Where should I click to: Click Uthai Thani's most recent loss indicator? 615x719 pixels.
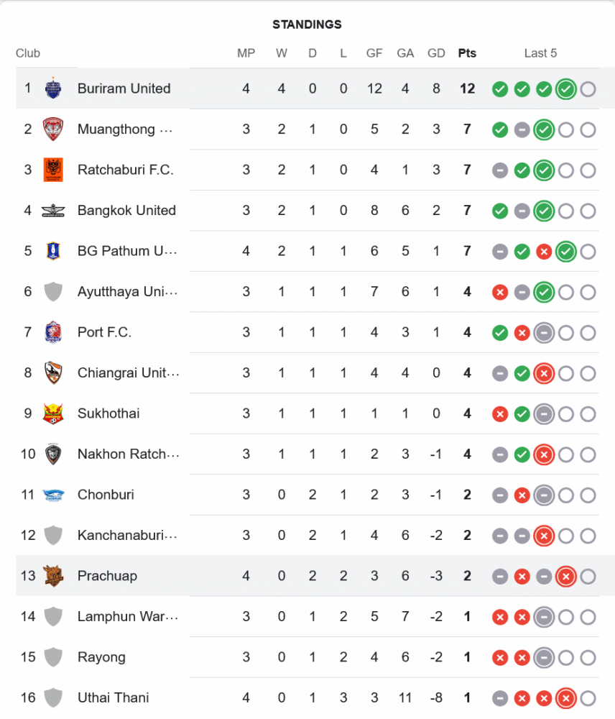[566, 698]
